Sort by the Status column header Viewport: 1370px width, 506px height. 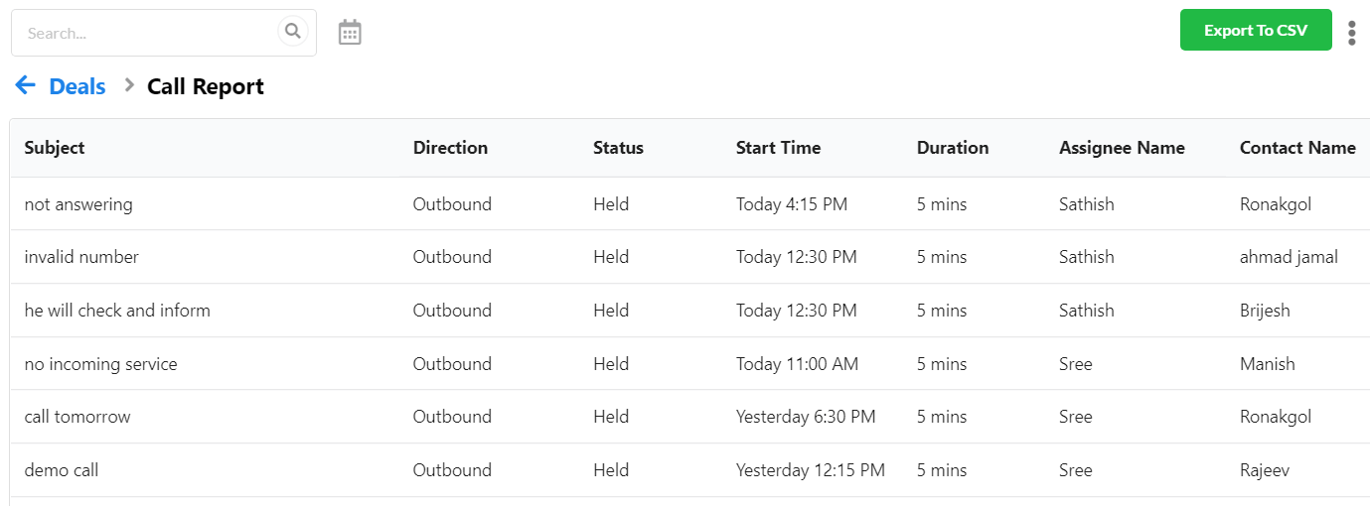coord(618,148)
